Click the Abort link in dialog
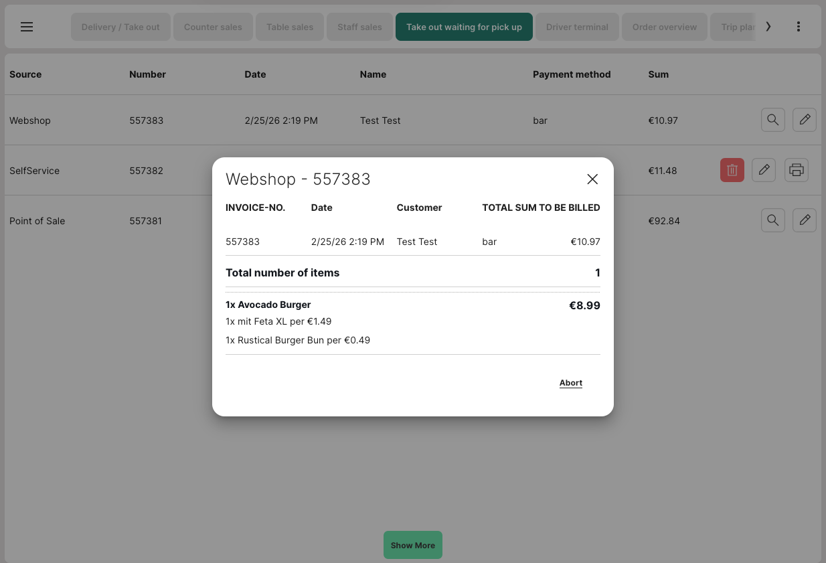 pos(571,383)
